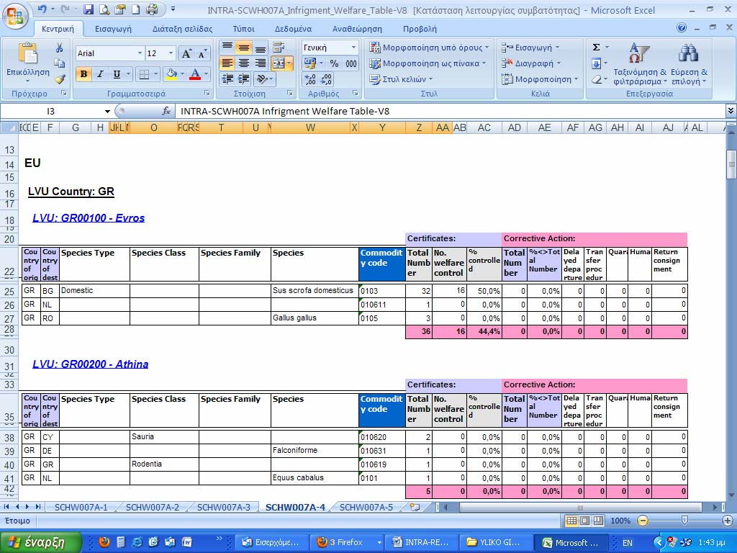Open the Δεδομένα ribbon tab
The height and width of the screenshot is (553, 737).
294,29
